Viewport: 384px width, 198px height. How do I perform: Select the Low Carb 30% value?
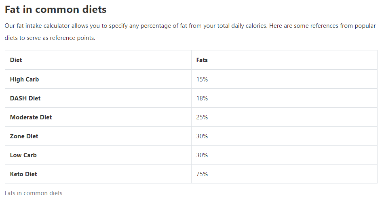click(x=202, y=155)
